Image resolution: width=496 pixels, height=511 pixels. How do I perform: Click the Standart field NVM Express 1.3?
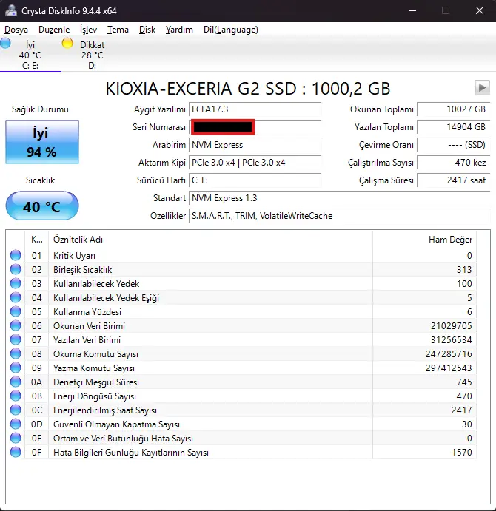[x=340, y=197]
